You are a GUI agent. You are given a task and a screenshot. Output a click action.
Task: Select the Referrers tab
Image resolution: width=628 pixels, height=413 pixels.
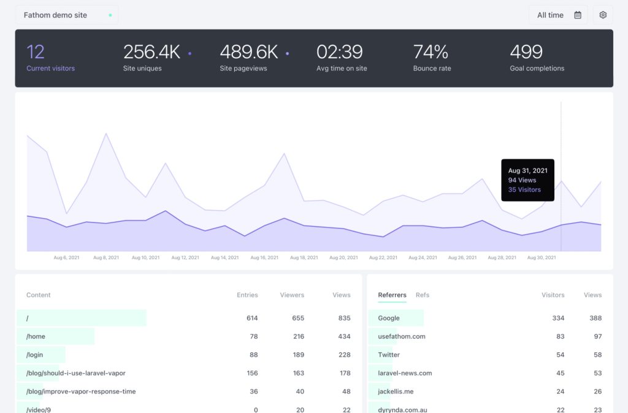pos(392,295)
